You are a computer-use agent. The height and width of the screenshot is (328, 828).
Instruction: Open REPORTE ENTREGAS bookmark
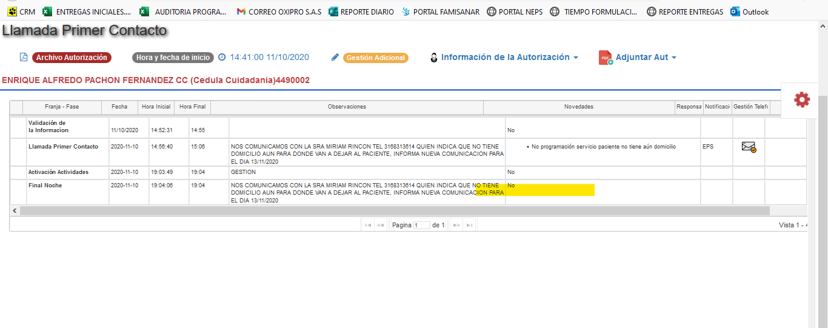685,12
